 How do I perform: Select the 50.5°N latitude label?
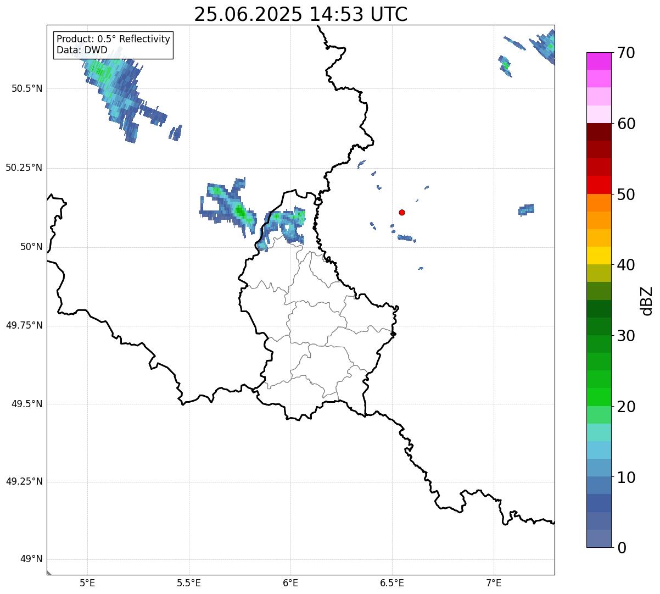coord(27,88)
